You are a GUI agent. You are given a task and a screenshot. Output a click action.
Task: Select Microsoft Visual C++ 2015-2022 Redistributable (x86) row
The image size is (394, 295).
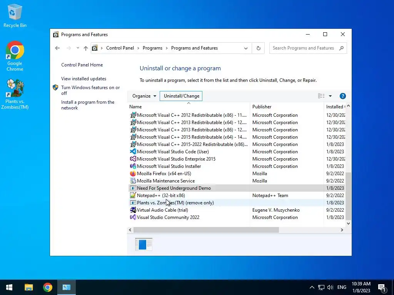[237, 144]
